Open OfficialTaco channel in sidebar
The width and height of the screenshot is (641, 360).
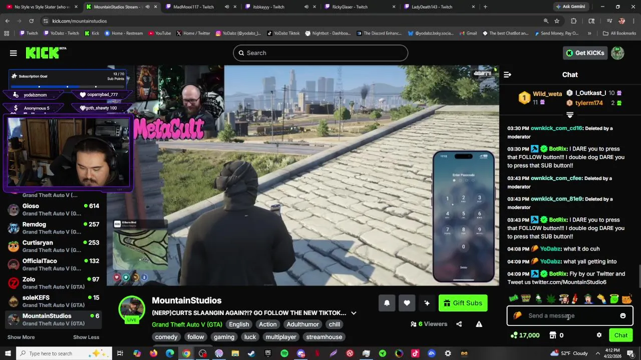tap(54, 264)
